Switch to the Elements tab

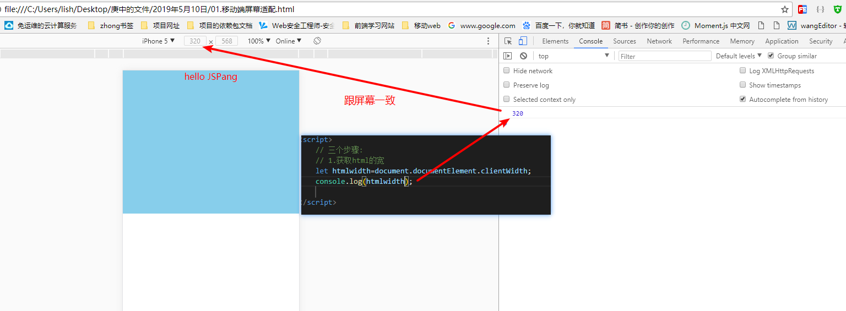(555, 41)
